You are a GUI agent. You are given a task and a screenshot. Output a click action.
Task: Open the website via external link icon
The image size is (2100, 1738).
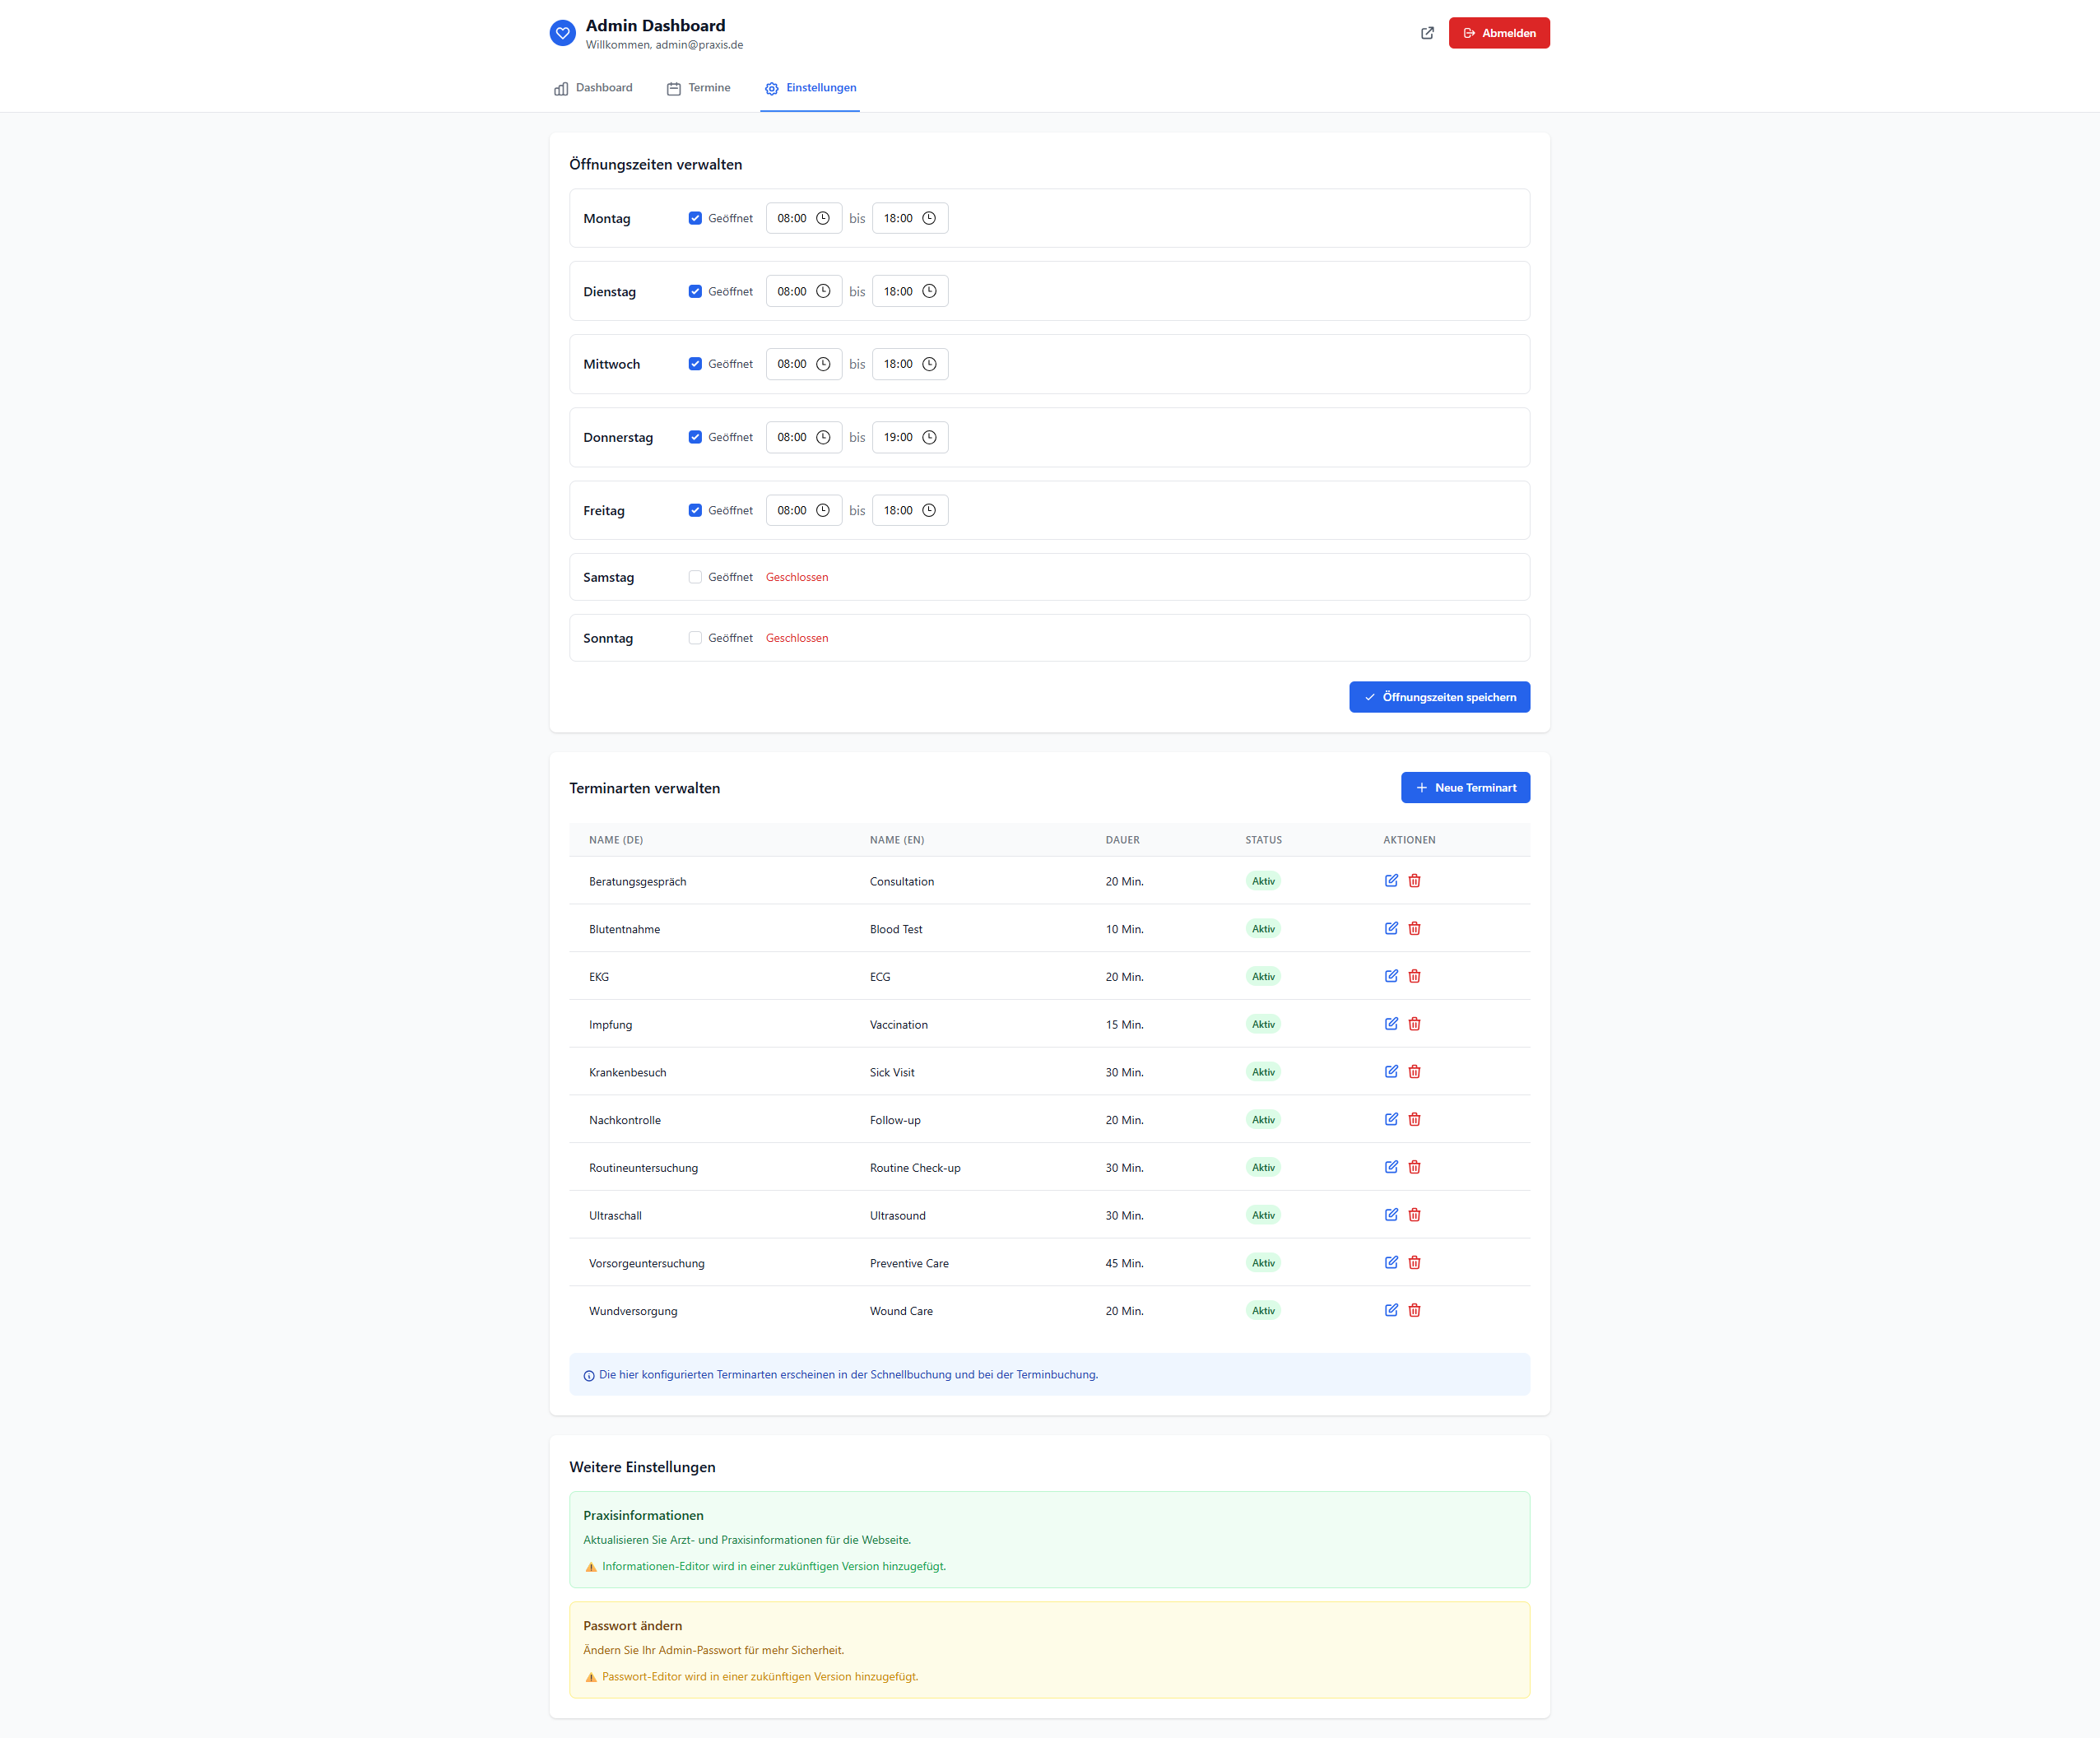click(x=1426, y=33)
